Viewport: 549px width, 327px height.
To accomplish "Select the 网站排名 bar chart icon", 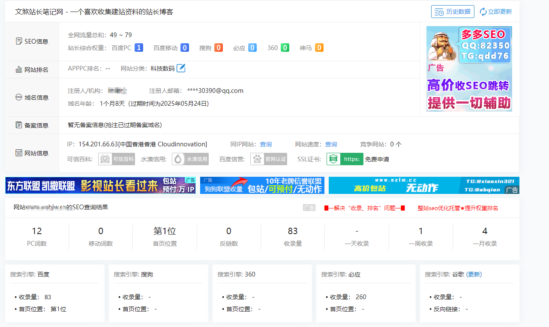I will point(19,69).
